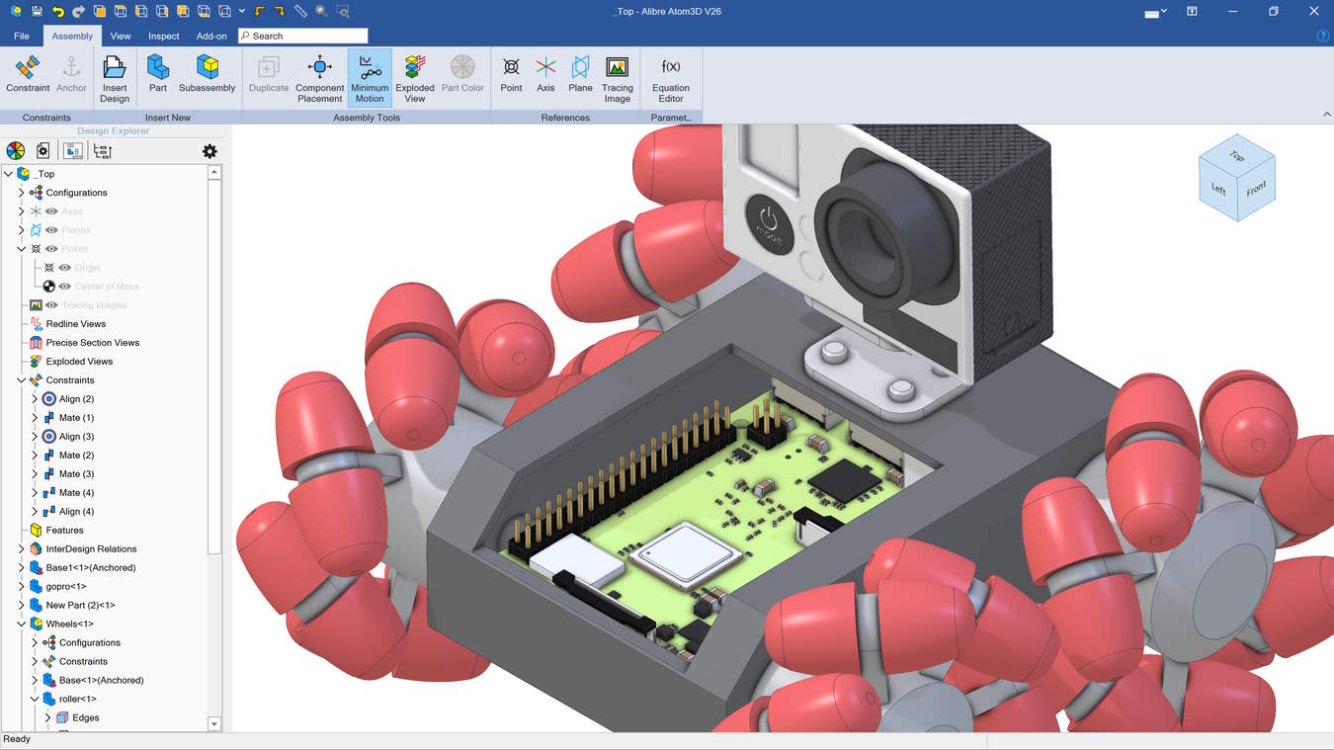Expand the Configurations node in the tree
The width and height of the screenshot is (1334, 750).
[20, 192]
